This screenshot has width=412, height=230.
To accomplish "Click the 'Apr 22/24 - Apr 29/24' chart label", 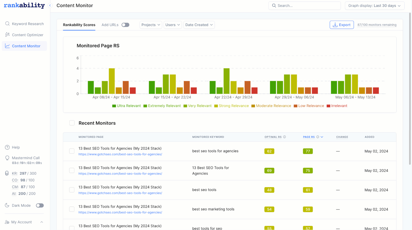I will 233,97.
